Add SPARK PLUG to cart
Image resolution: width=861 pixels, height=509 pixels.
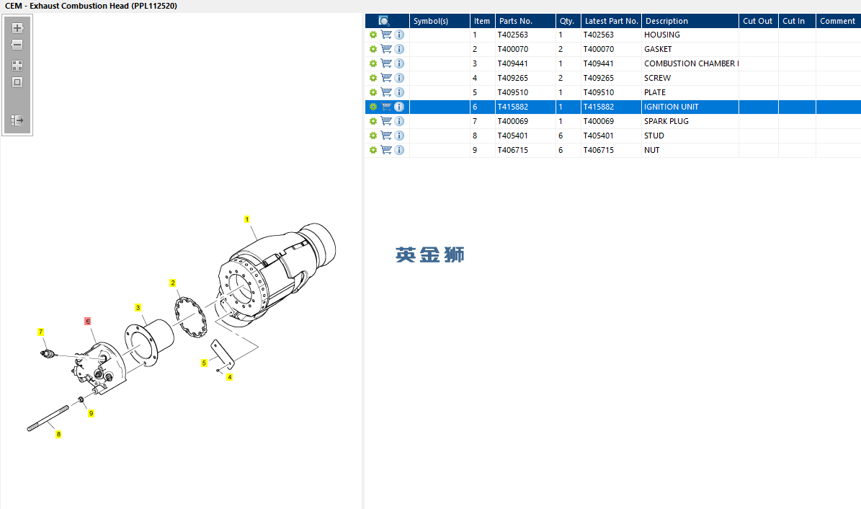click(x=387, y=121)
